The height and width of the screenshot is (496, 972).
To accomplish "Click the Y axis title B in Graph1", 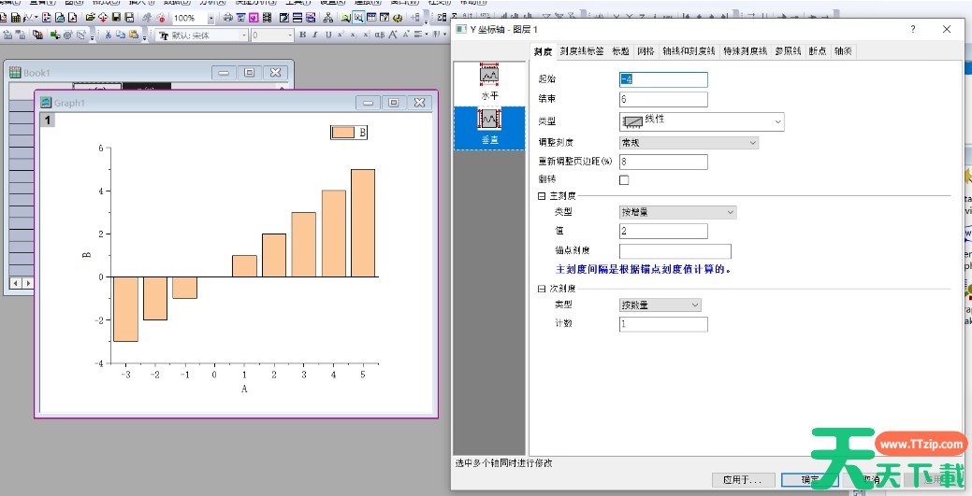I will pos(87,254).
